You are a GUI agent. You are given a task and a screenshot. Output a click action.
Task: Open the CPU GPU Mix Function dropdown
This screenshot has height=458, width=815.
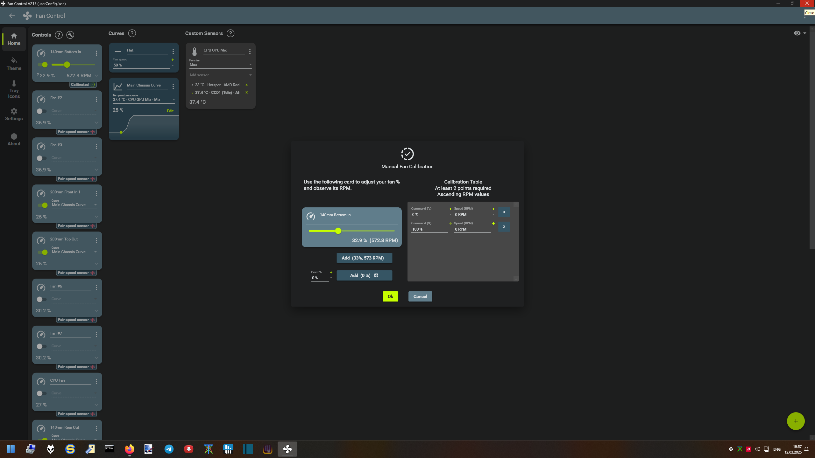click(x=220, y=65)
